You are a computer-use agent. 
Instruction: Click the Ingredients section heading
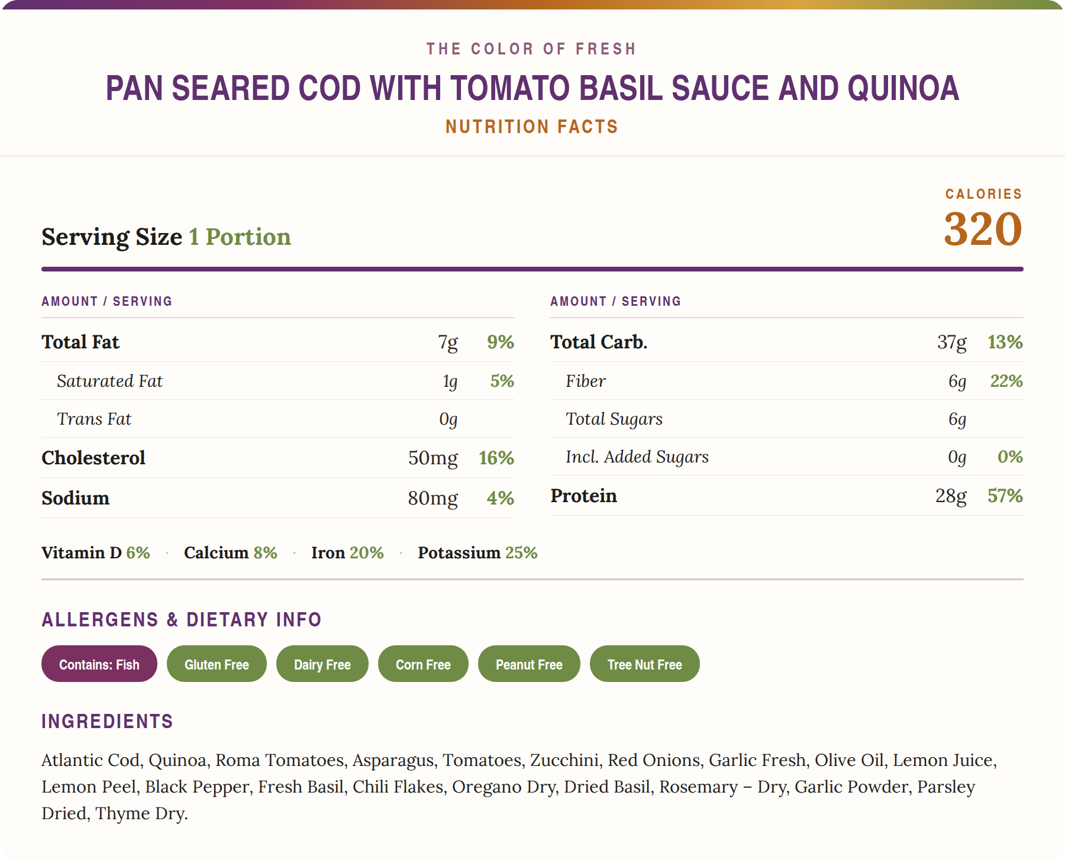coord(107,721)
